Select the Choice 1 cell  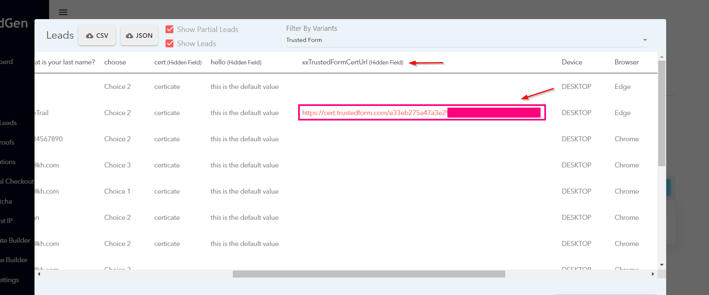(117, 191)
